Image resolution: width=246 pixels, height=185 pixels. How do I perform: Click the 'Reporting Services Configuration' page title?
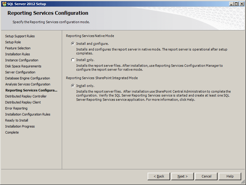48,13
